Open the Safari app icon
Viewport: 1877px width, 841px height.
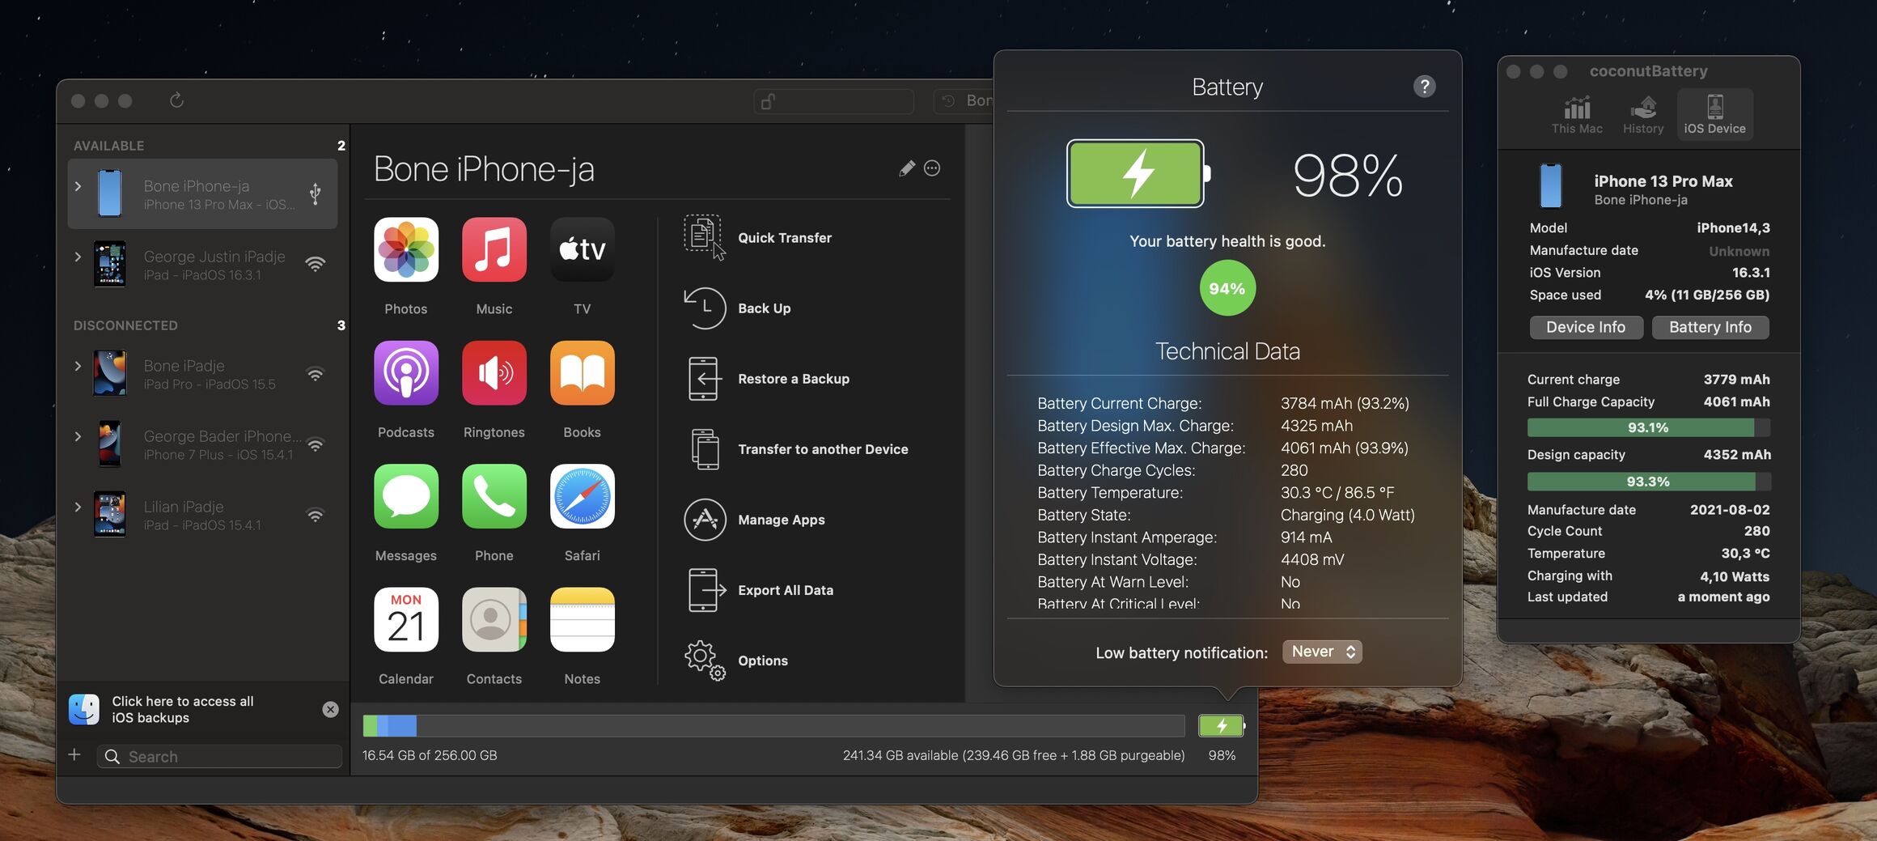[x=583, y=496]
